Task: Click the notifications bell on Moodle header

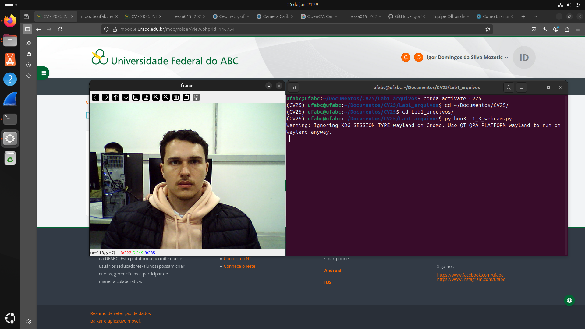Action: click(x=406, y=57)
